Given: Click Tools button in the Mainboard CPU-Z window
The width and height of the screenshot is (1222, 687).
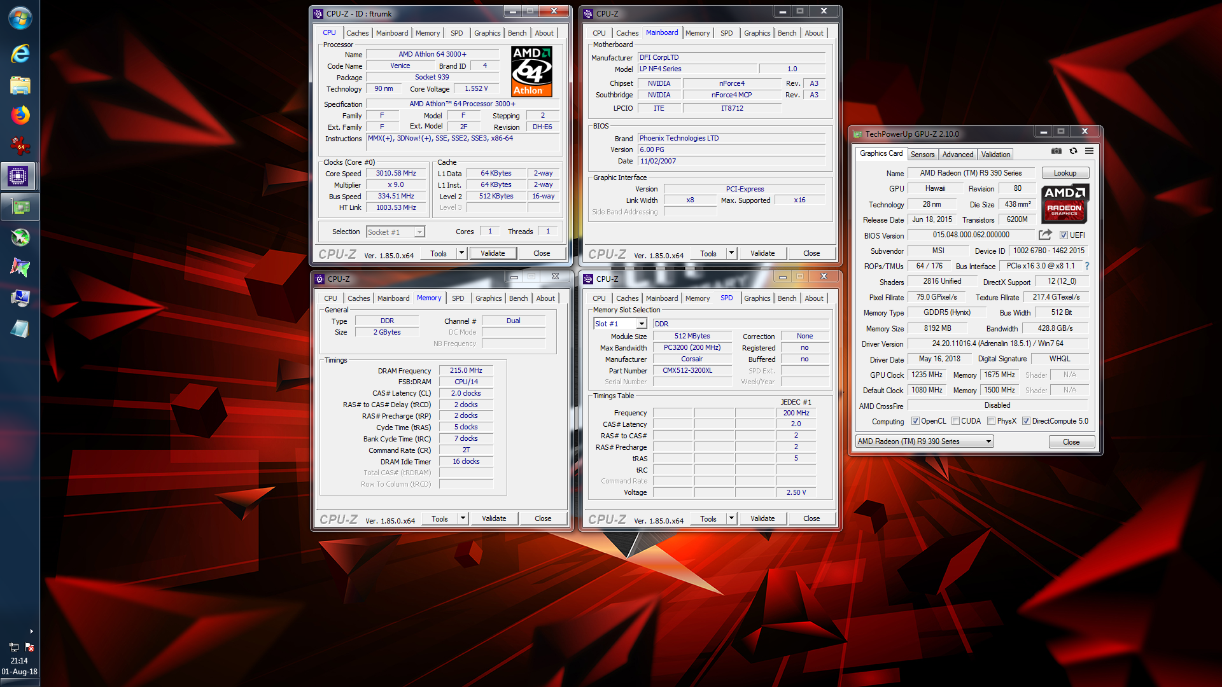Looking at the screenshot, I should (708, 253).
